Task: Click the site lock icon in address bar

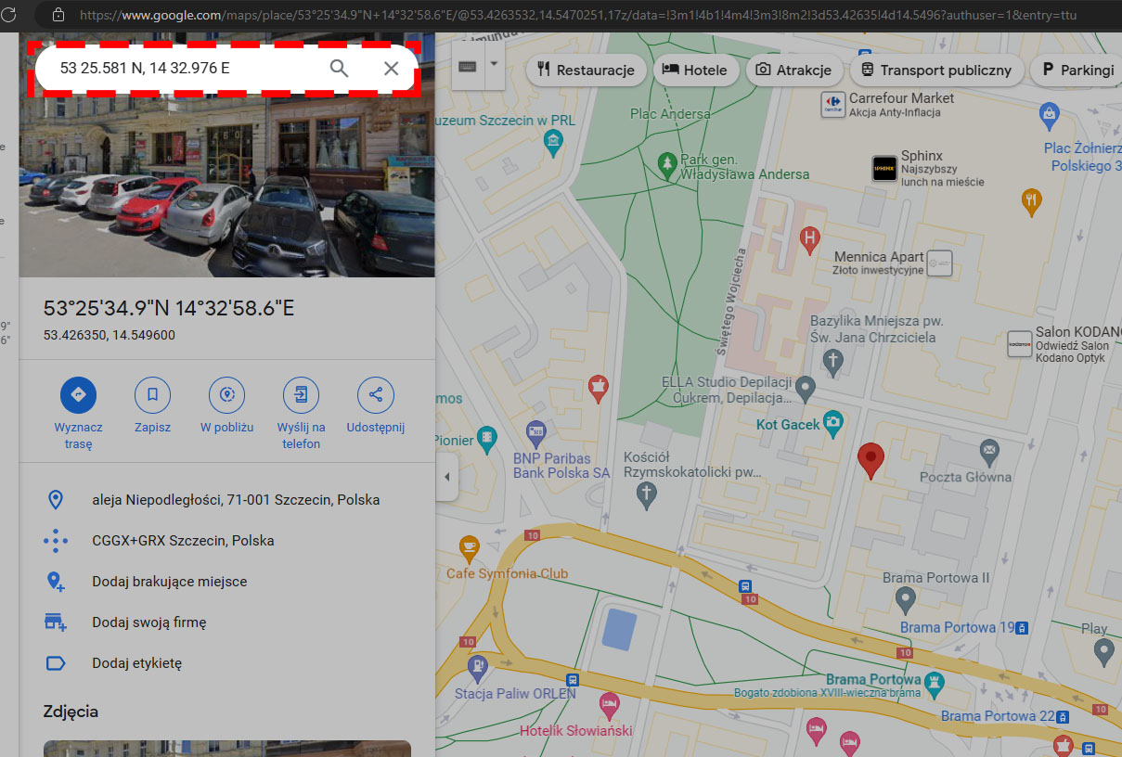Action: (x=58, y=15)
